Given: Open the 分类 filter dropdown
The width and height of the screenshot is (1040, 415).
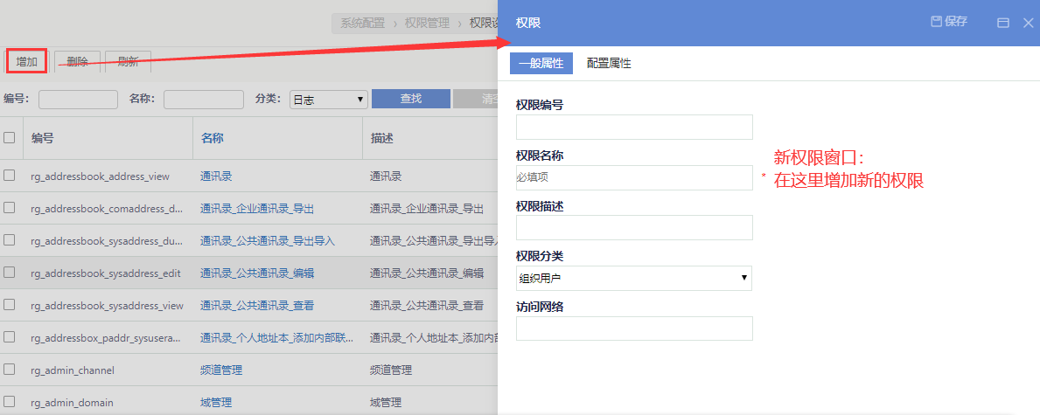Looking at the screenshot, I should (328, 100).
